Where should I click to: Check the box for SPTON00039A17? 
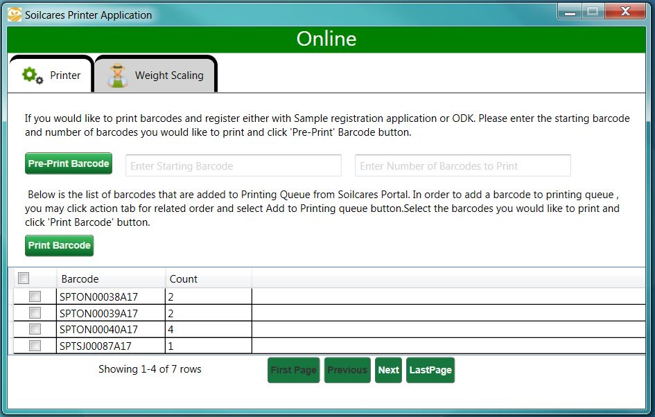[x=35, y=312]
